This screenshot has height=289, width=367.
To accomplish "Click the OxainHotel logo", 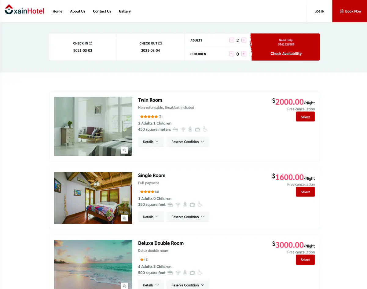I will click(24, 10).
